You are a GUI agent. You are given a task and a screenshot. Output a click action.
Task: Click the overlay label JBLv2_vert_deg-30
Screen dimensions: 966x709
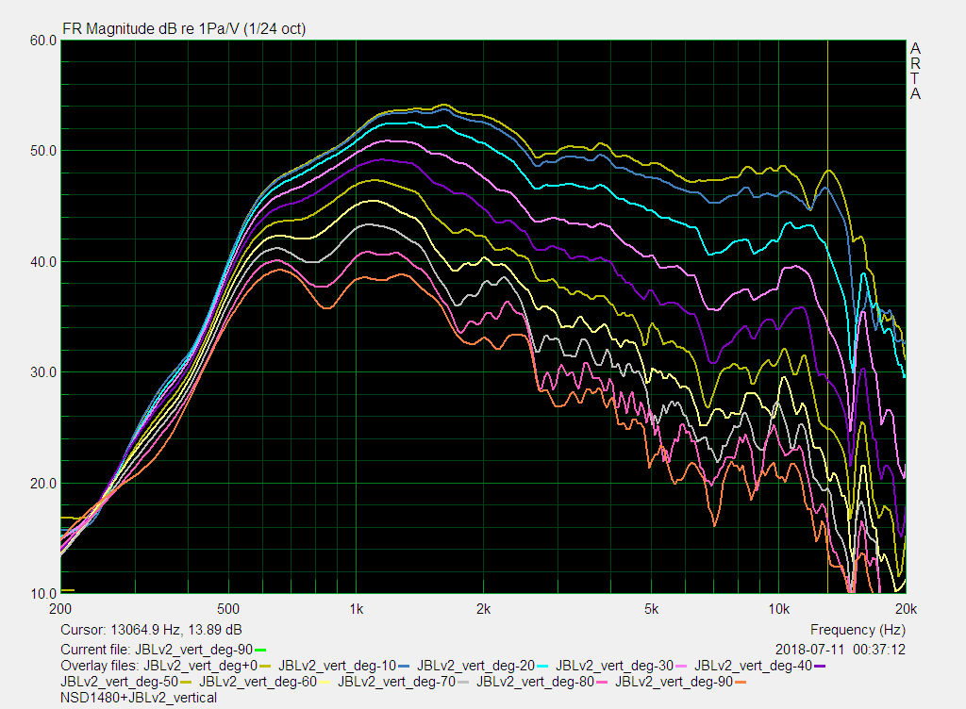[614, 666]
